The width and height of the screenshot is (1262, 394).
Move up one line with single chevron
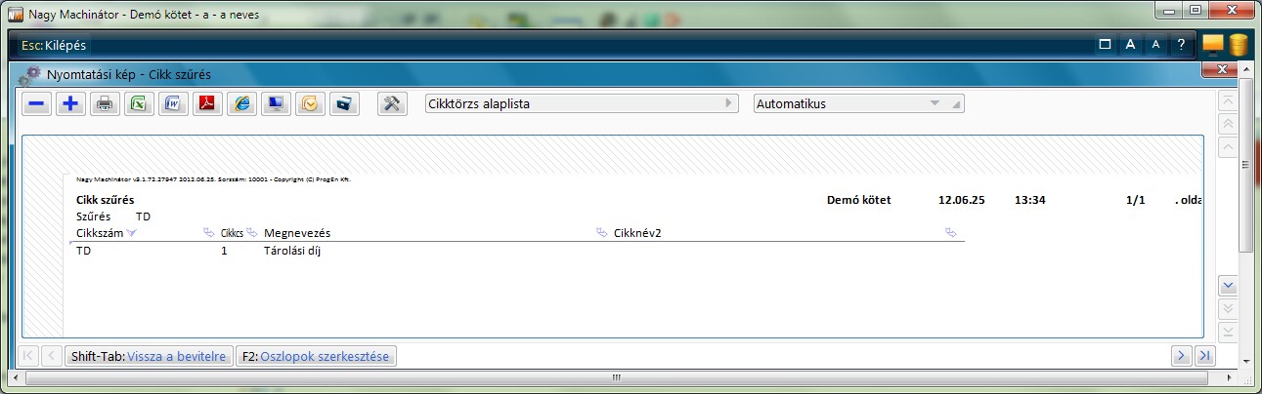click(1230, 147)
